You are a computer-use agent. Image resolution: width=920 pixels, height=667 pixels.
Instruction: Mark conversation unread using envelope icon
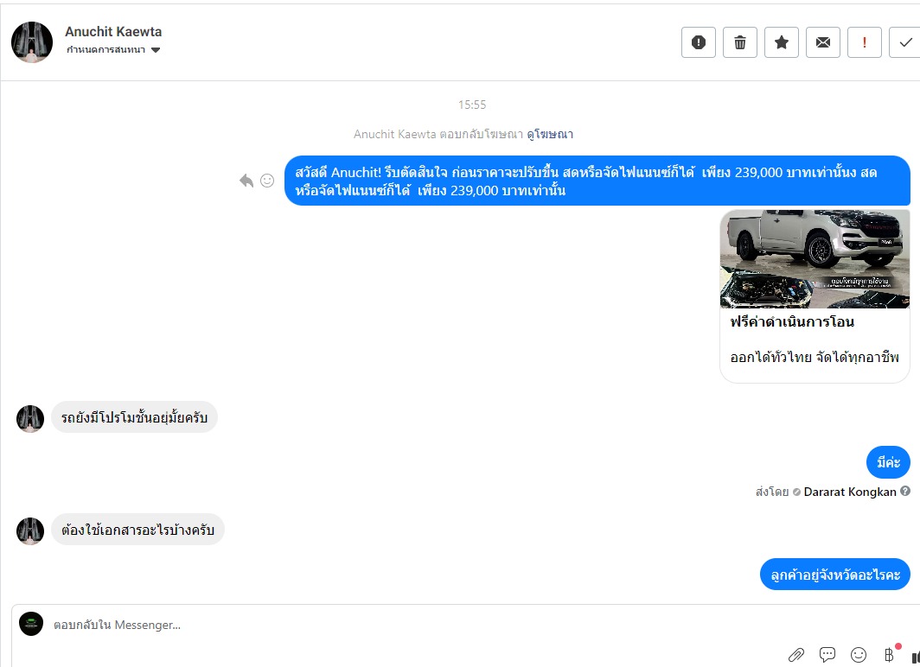click(823, 42)
